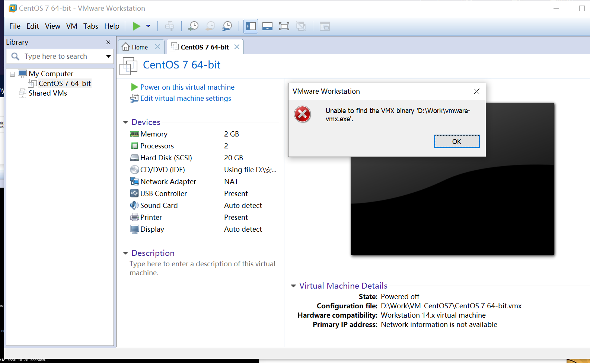The image size is (590, 363).
Task: Click the Take Snapshot toolbar icon
Action: click(194, 26)
